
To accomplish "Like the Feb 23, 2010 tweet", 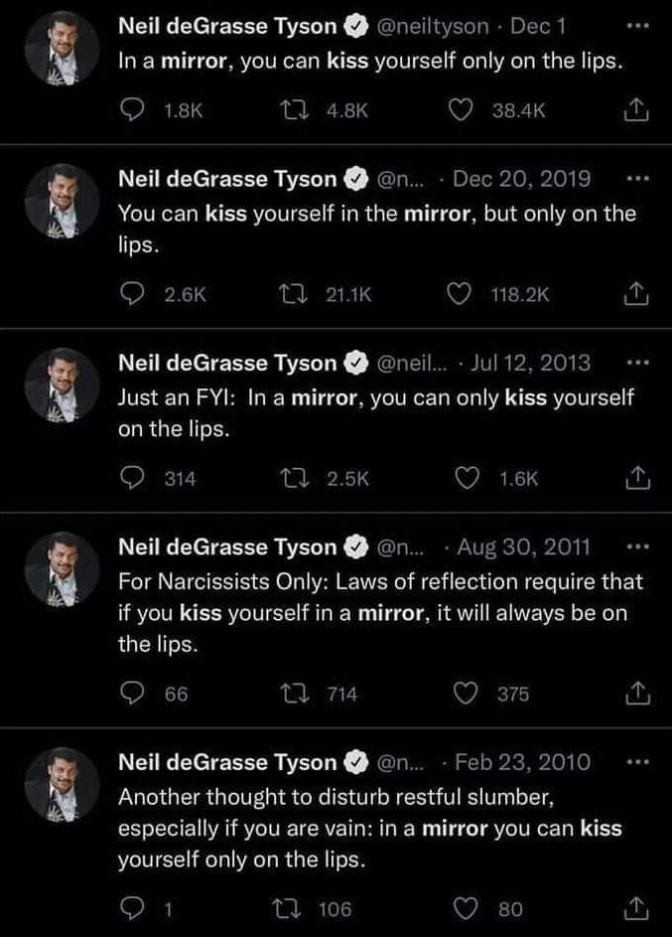I will (462, 908).
